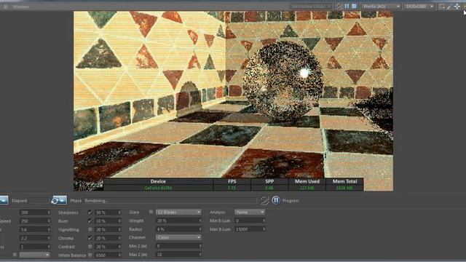Click the SPP column header in stats overlay
Image resolution: width=466 pixels, height=262 pixels.
pos(269,181)
